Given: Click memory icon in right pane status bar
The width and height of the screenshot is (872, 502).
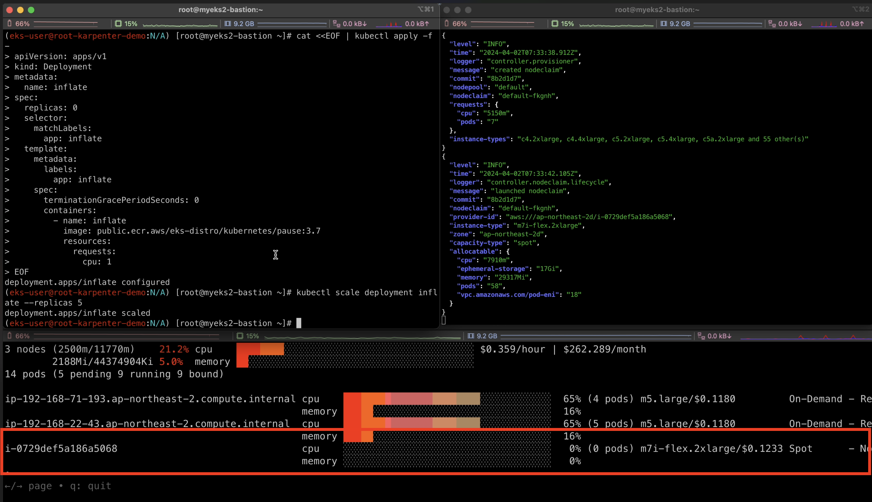Looking at the screenshot, I should coord(663,23).
